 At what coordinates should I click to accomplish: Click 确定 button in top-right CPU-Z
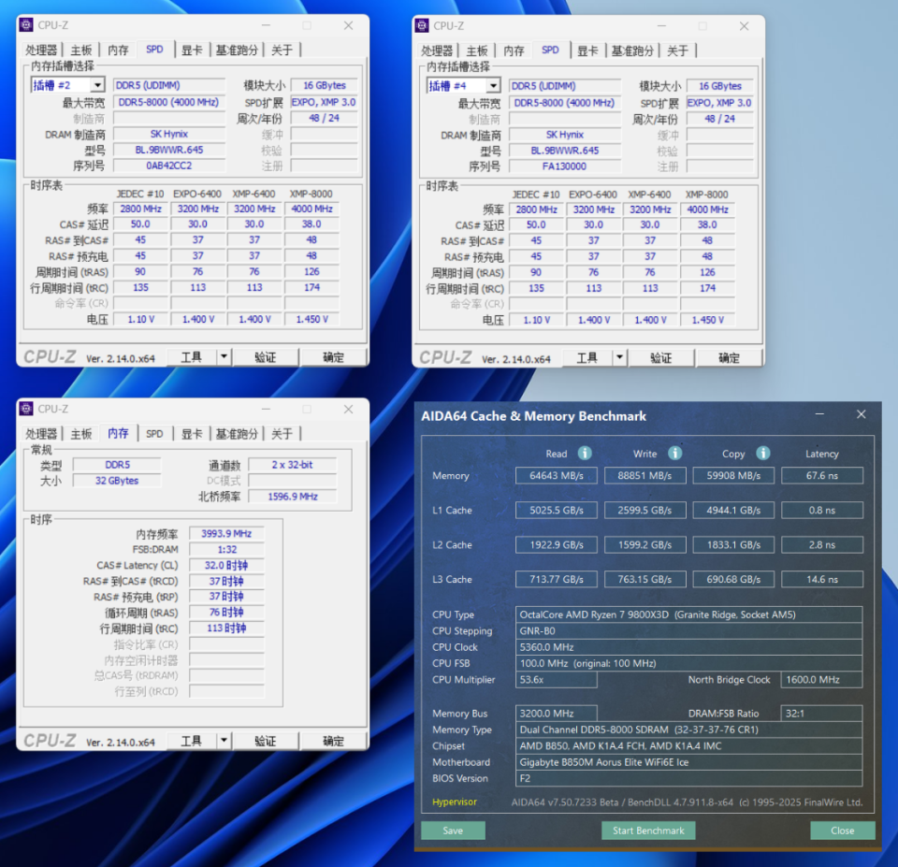tap(729, 358)
